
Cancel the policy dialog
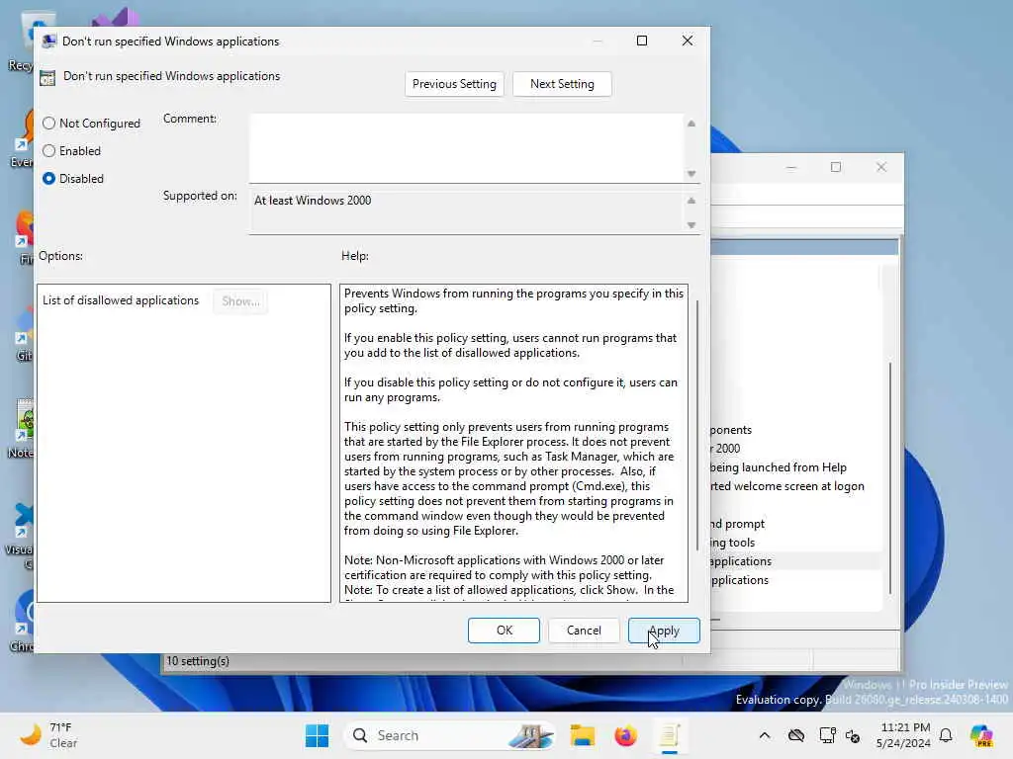coord(584,631)
